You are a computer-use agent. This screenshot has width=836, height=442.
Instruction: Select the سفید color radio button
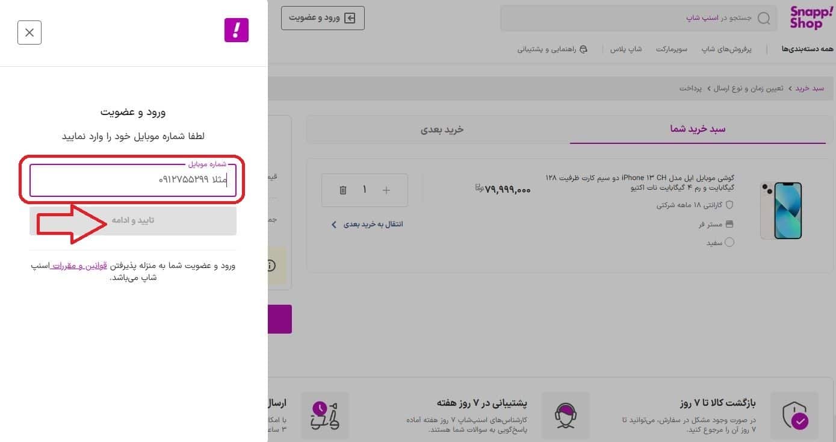(x=729, y=242)
